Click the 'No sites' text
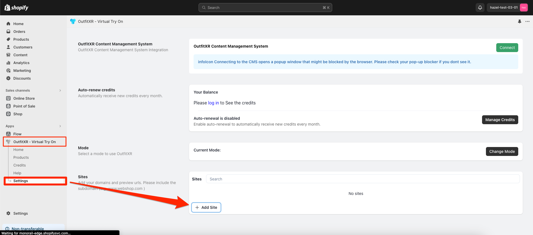Image resolution: width=533 pixels, height=235 pixels. coord(356,194)
